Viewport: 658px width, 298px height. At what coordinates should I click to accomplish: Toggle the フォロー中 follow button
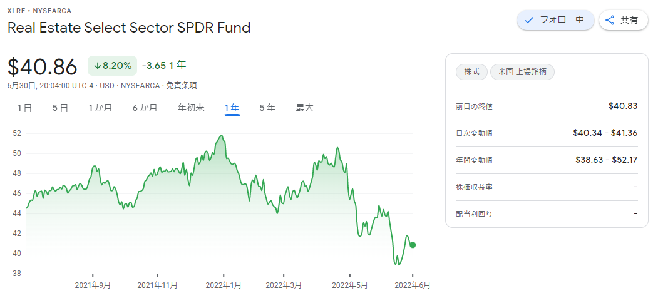point(555,20)
